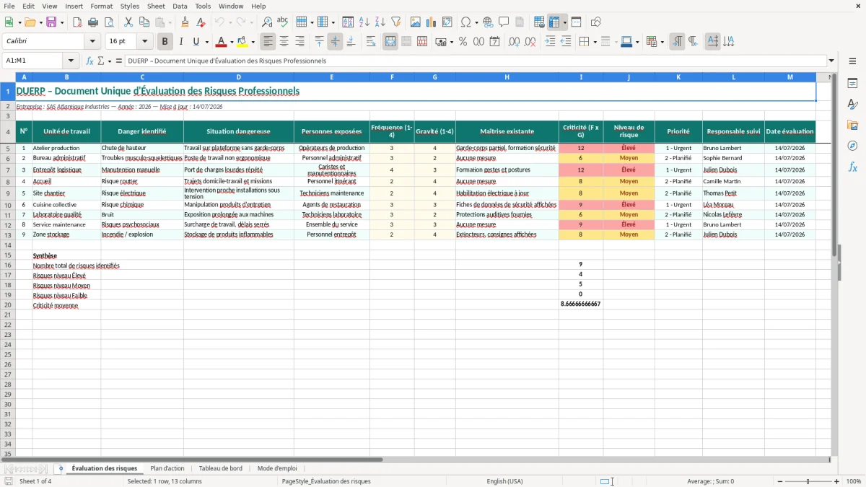Toggle Merge and Center Cells
Viewport: 866px width, 487px height.
tap(390, 42)
